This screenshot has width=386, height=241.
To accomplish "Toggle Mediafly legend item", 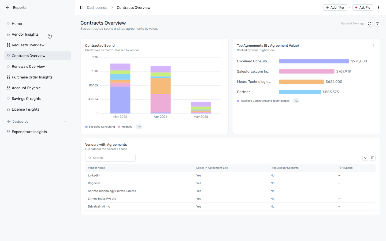I will [x=125, y=127].
